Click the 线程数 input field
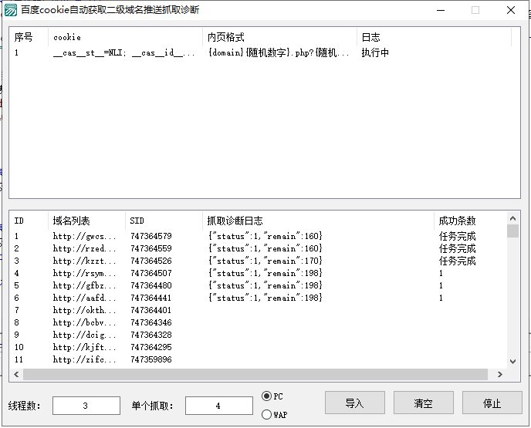Viewport: 531px width, 428px height. [86, 406]
